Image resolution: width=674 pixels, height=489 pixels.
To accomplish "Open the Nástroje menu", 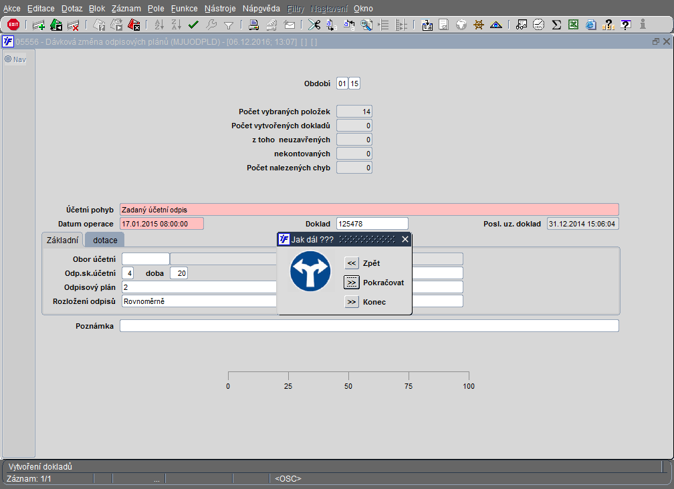I will (x=220, y=9).
